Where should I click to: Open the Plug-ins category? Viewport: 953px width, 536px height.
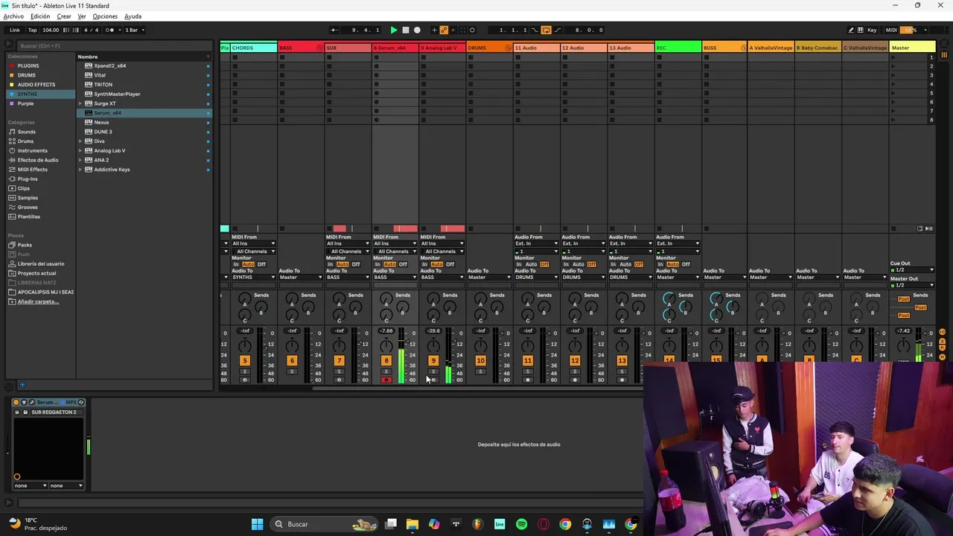[x=28, y=179]
